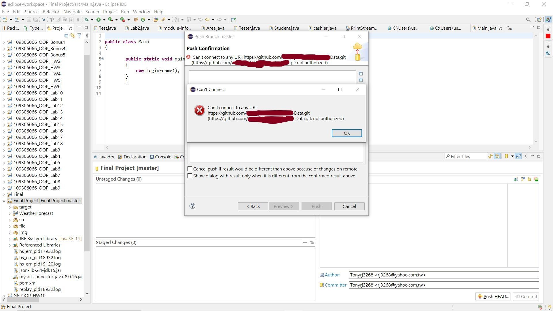The image size is (553, 311).
Task: Expand Referenced Libraries node
Action: pyautogui.click(x=10, y=245)
